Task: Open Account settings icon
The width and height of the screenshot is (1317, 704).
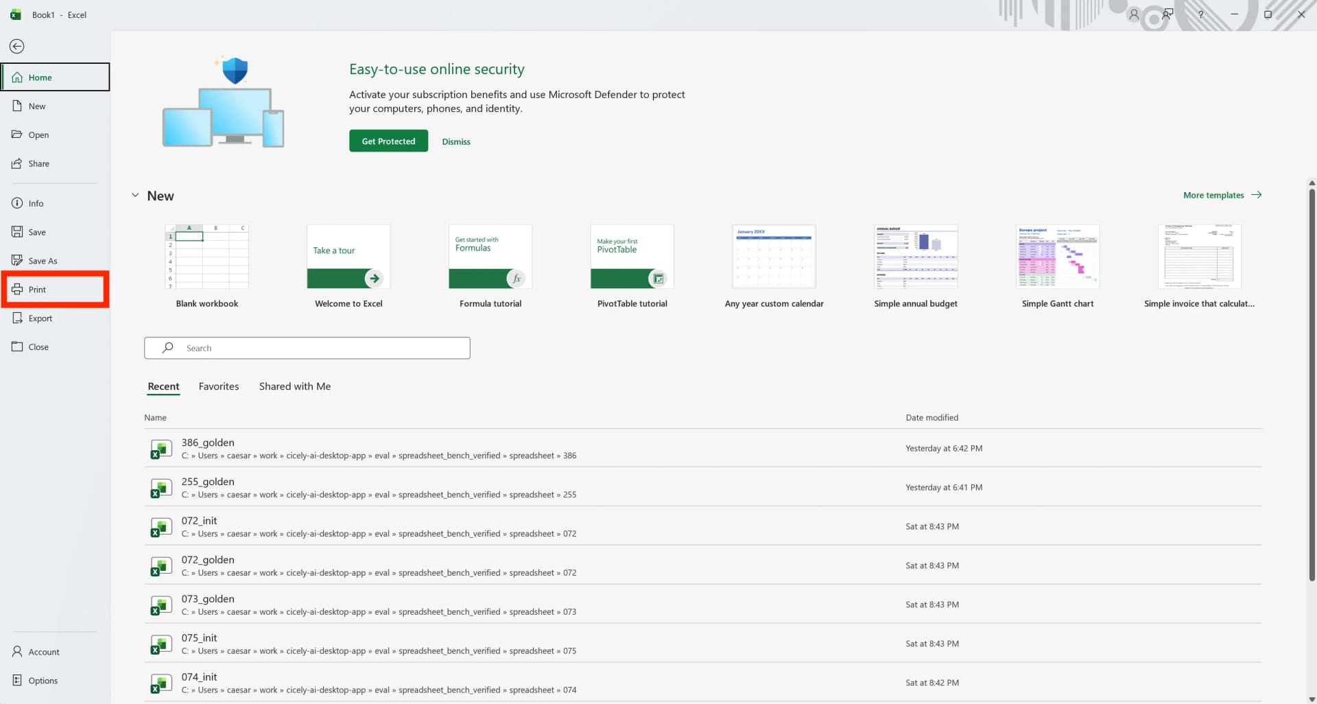Action: pyautogui.click(x=17, y=652)
